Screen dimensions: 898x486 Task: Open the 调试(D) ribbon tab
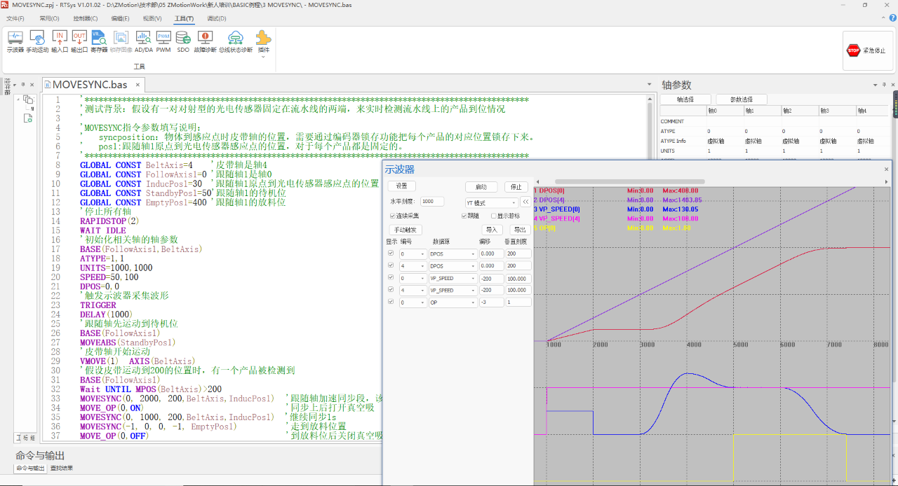[x=217, y=18]
